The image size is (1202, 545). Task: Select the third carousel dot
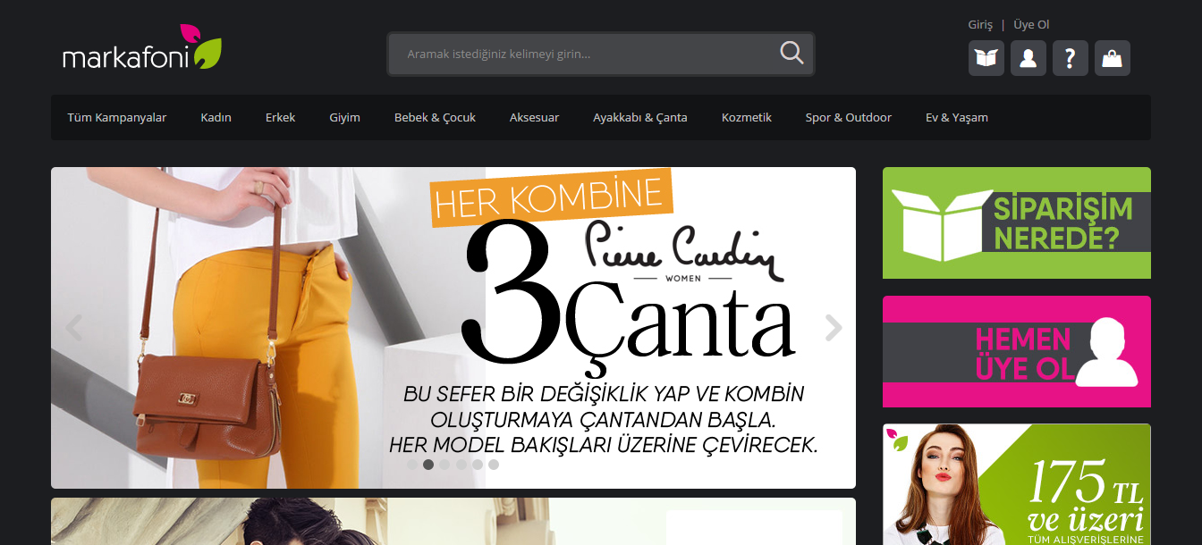[444, 465]
